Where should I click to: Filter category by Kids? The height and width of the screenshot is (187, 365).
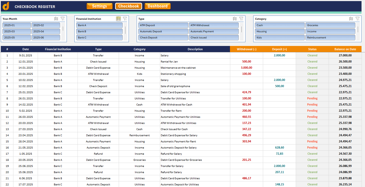[x=280, y=38]
